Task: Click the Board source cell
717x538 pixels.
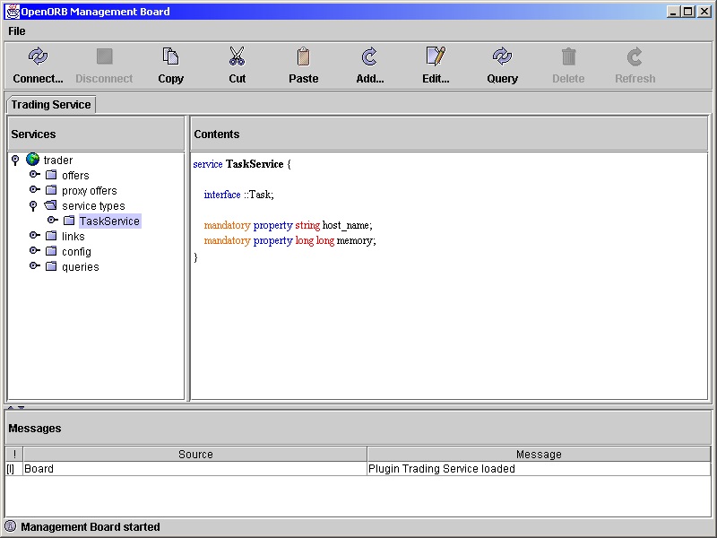Action: [x=195, y=468]
